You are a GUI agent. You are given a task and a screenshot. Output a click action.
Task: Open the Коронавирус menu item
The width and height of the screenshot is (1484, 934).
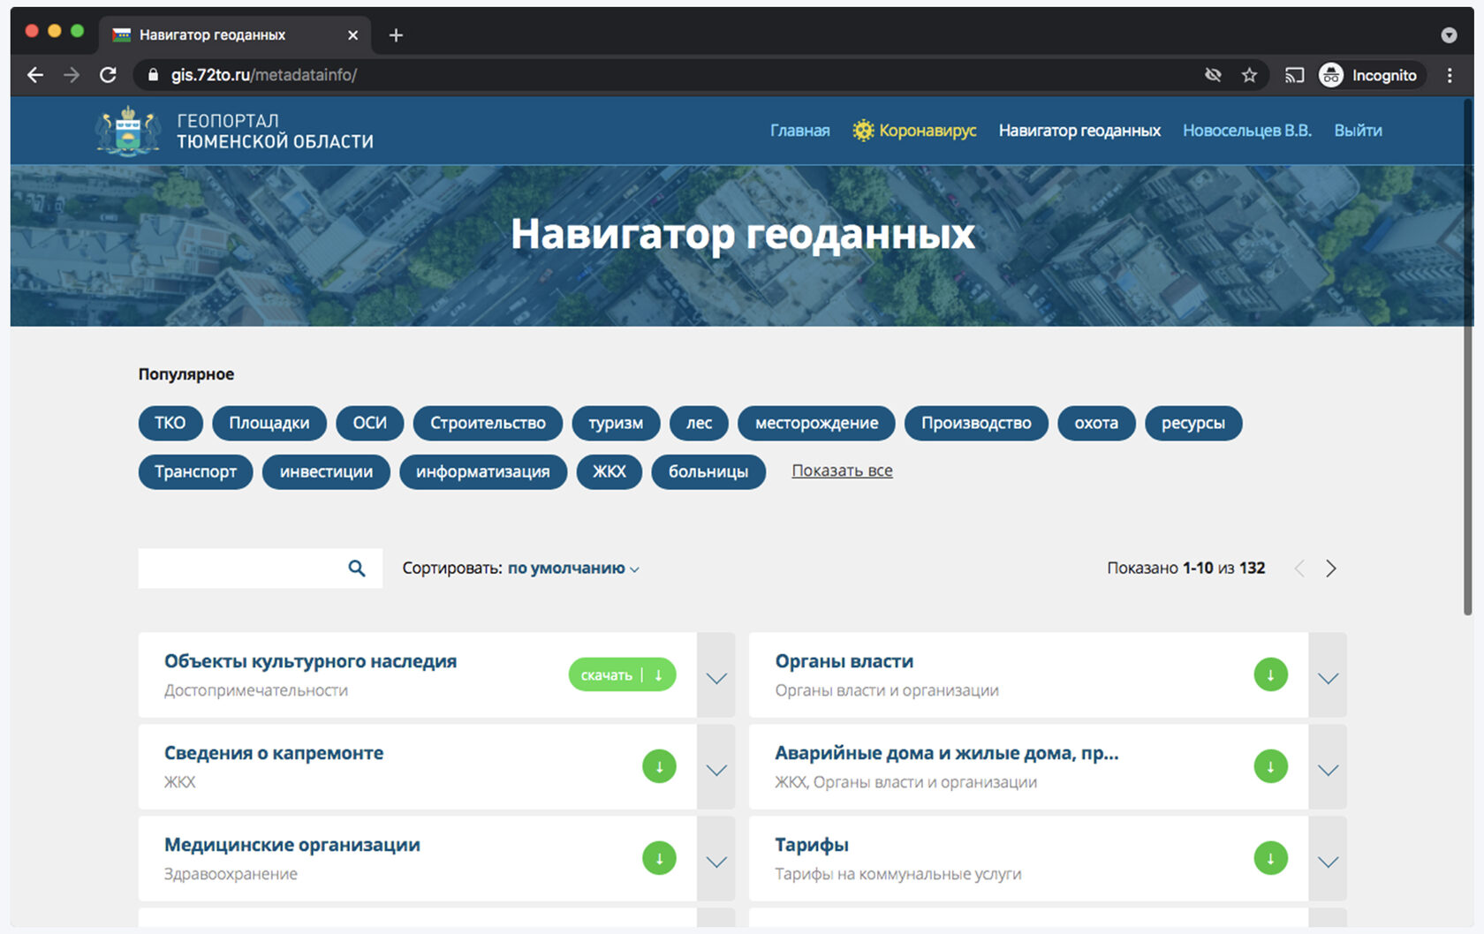coord(914,131)
